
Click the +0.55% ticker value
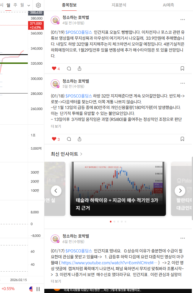pos(8,289)
